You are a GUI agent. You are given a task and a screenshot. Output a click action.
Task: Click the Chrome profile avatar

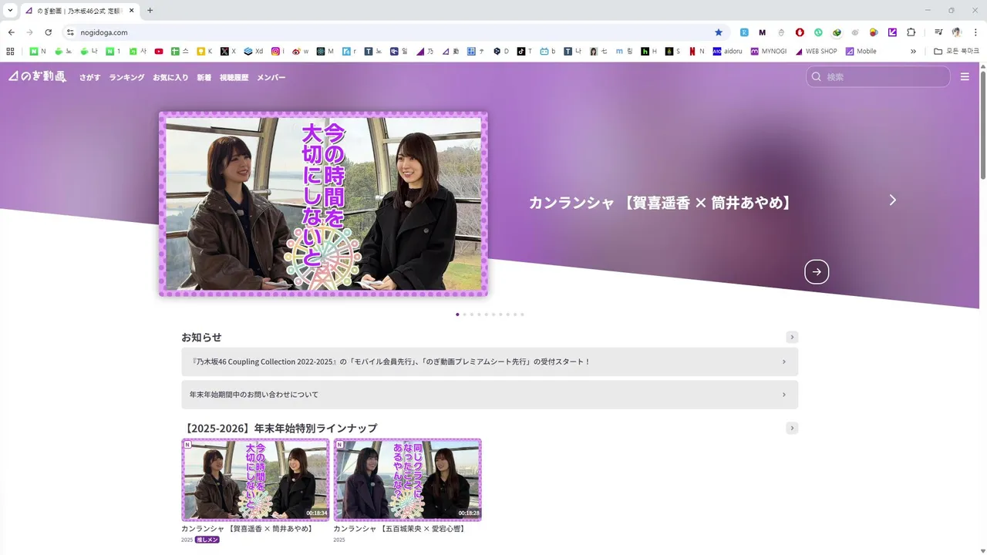point(957,32)
